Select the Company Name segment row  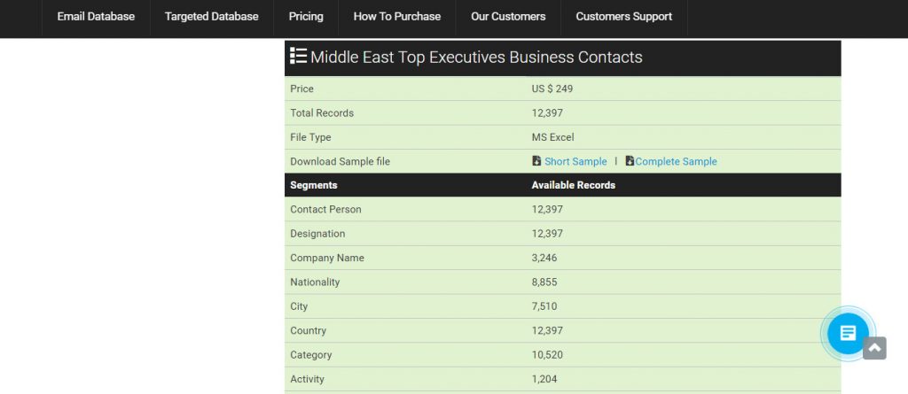pyautogui.click(x=327, y=258)
